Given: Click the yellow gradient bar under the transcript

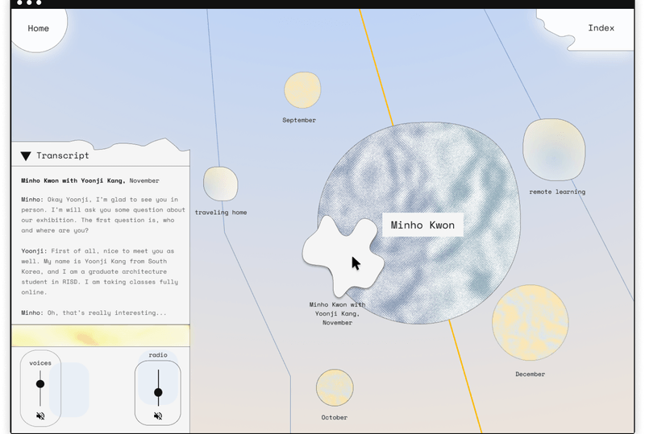Looking at the screenshot, I should click(x=101, y=336).
